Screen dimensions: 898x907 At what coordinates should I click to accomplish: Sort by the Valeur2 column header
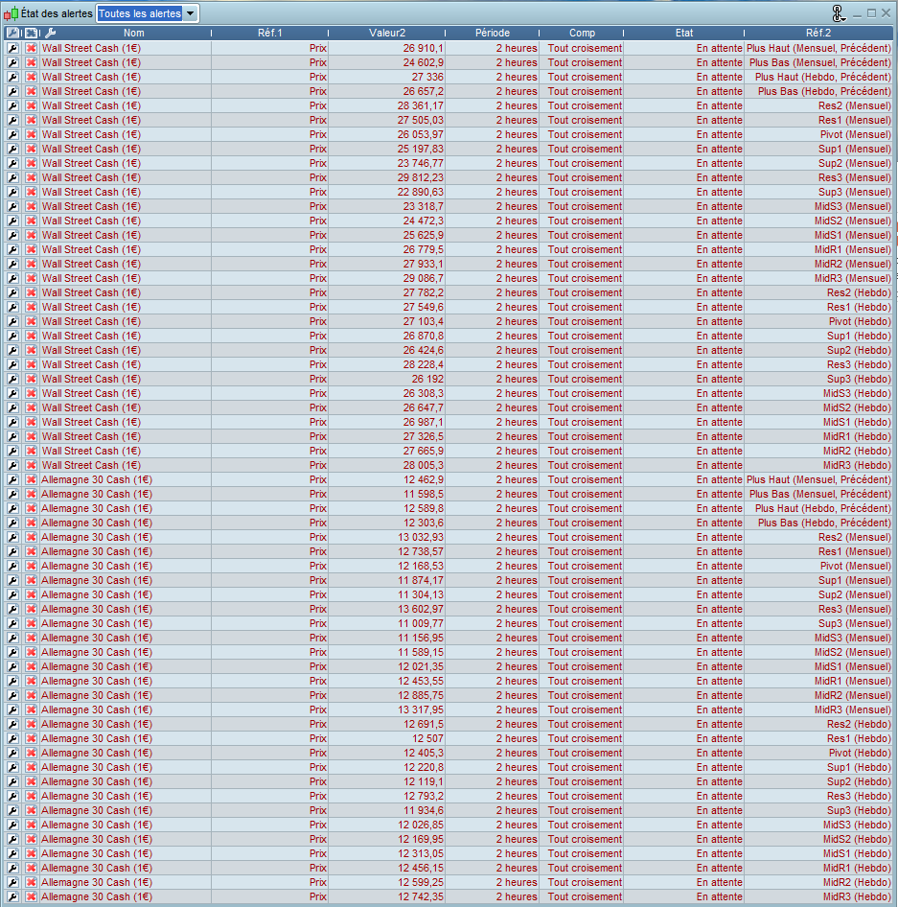(387, 33)
